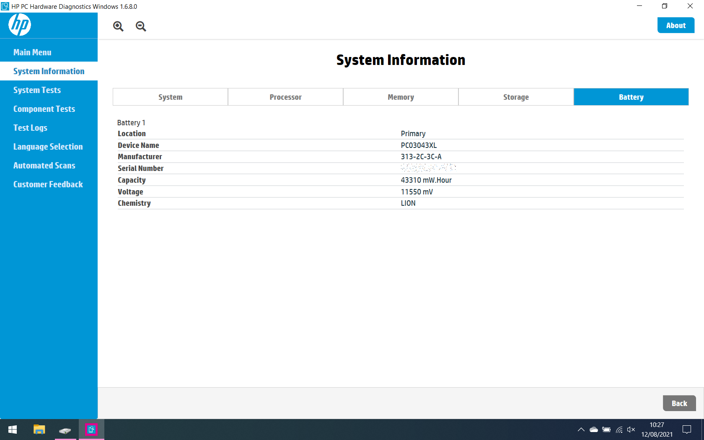Open Component Tests from sidebar
This screenshot has height=440, width=704.
click(49, 109)
